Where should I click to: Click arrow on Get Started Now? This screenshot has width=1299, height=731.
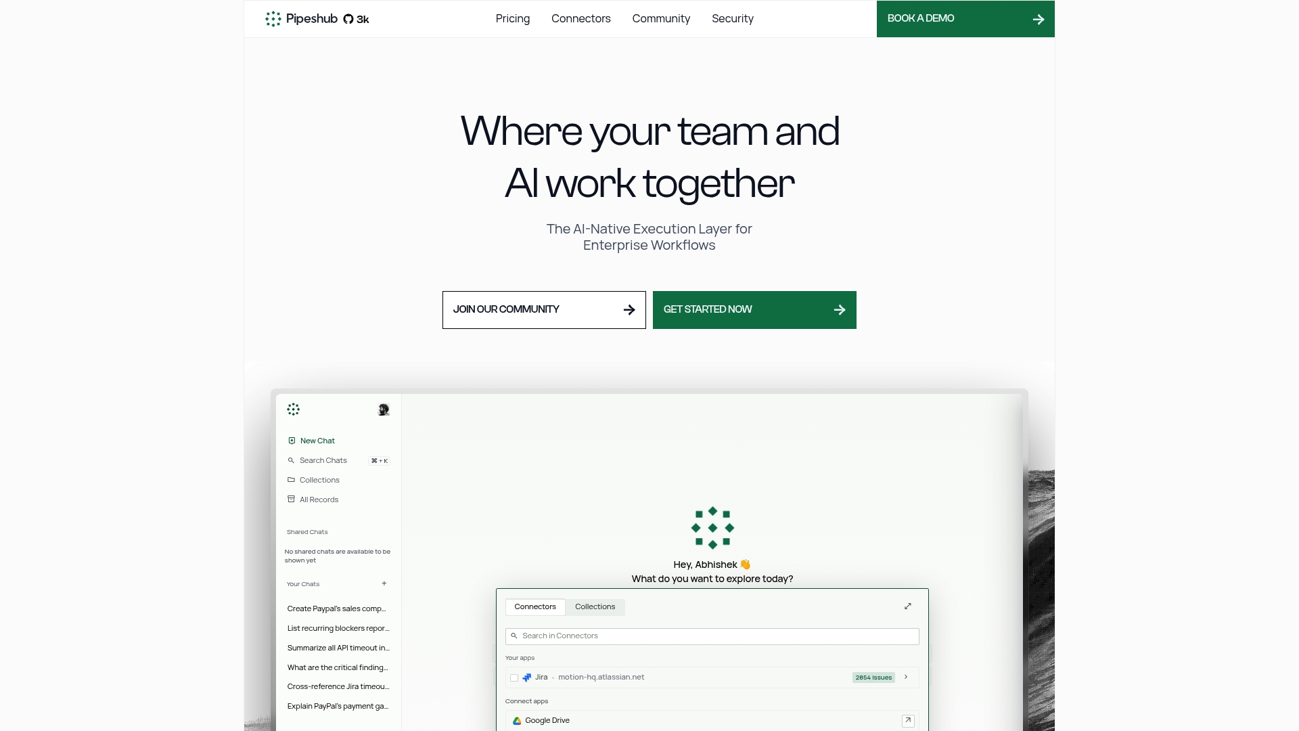840,310
